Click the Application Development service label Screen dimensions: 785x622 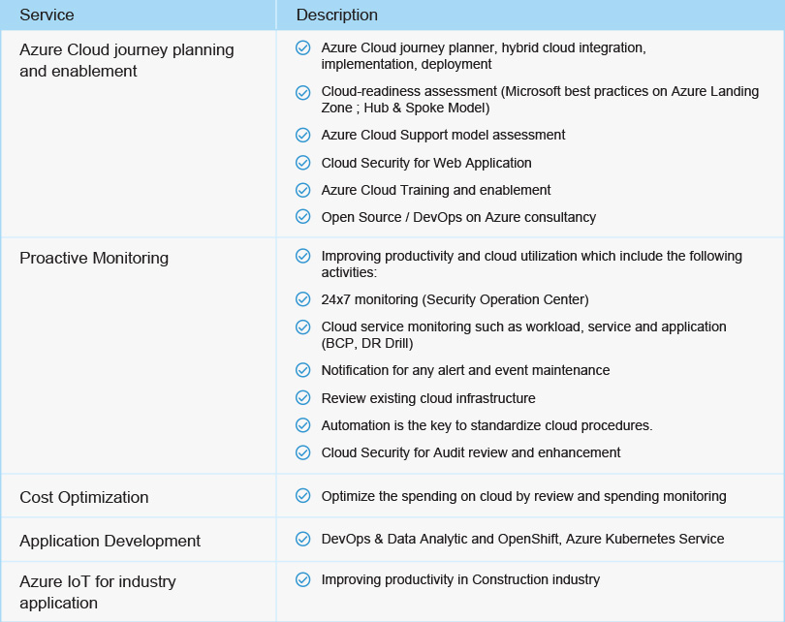110,541
